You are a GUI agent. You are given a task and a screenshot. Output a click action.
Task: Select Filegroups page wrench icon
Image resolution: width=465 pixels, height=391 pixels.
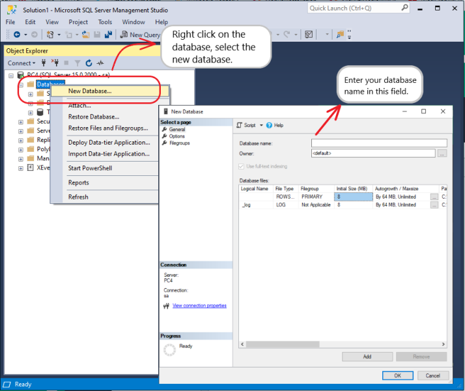[165, 143]
